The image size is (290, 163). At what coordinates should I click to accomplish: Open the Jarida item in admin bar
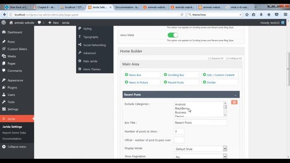click(65, 23)
